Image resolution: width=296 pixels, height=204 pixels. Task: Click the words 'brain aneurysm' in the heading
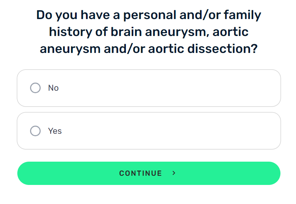pyautogui.click(x=158, y=32)
